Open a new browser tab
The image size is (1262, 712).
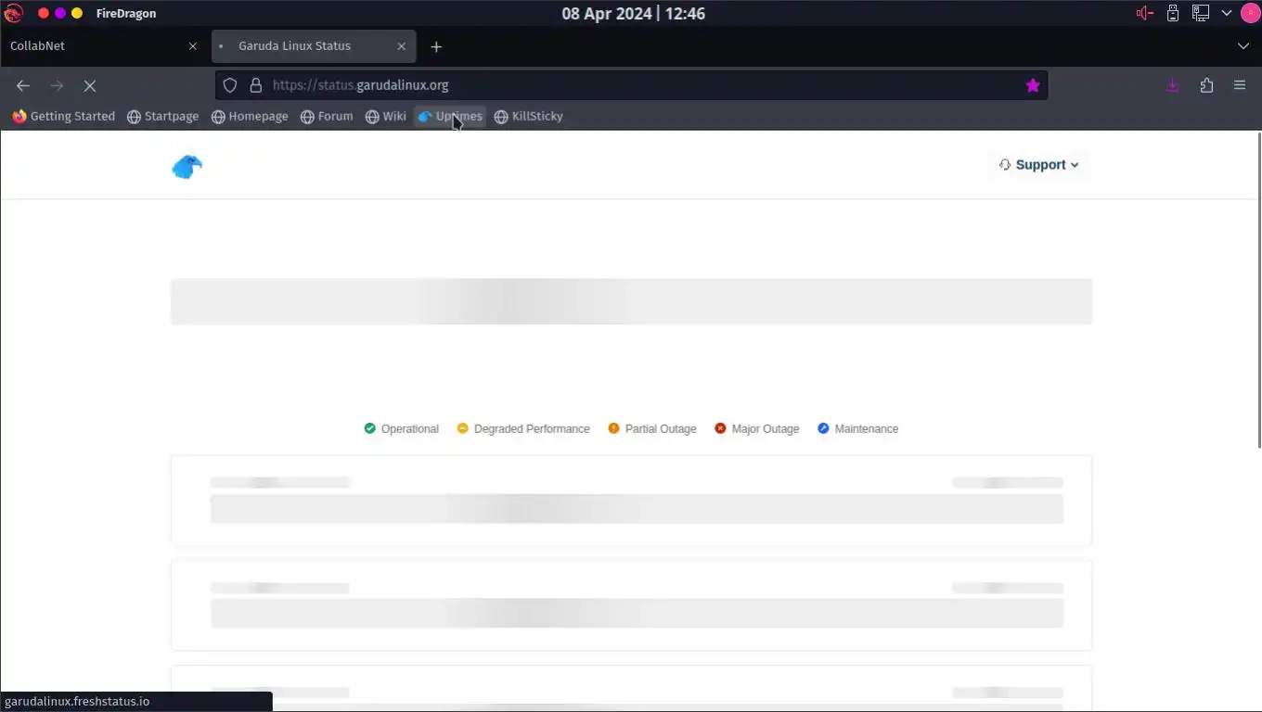point(436,46)
